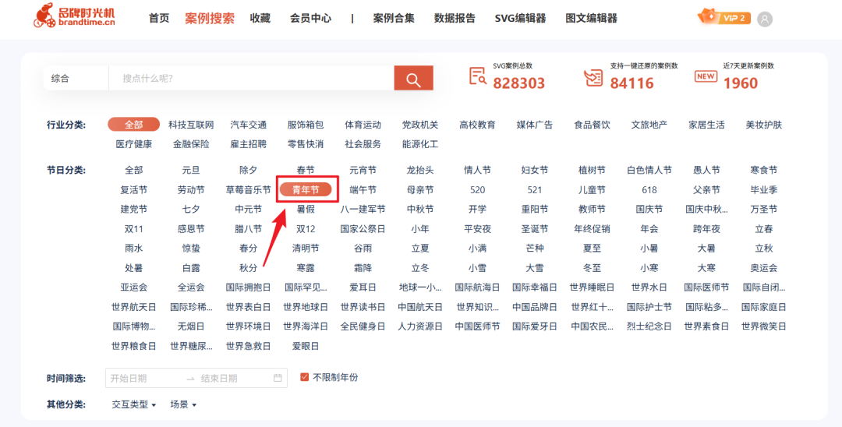Select 全部 in holiday category
842x427 pixels.
pos(134,170)
